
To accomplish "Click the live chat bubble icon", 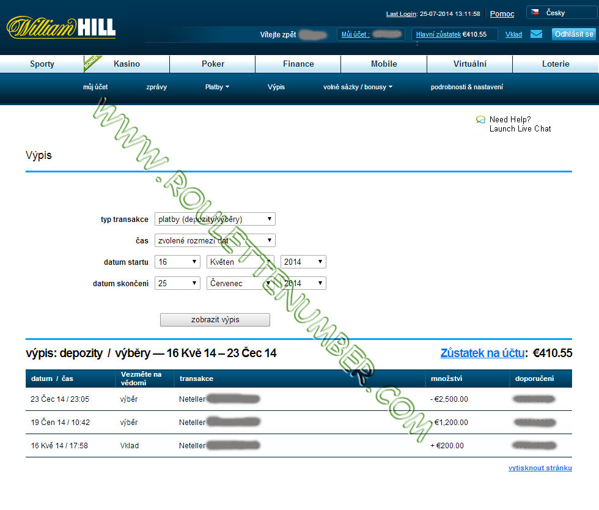I will pos(480,120).
